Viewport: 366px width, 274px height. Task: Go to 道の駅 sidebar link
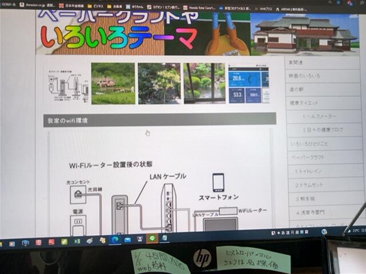297,89
